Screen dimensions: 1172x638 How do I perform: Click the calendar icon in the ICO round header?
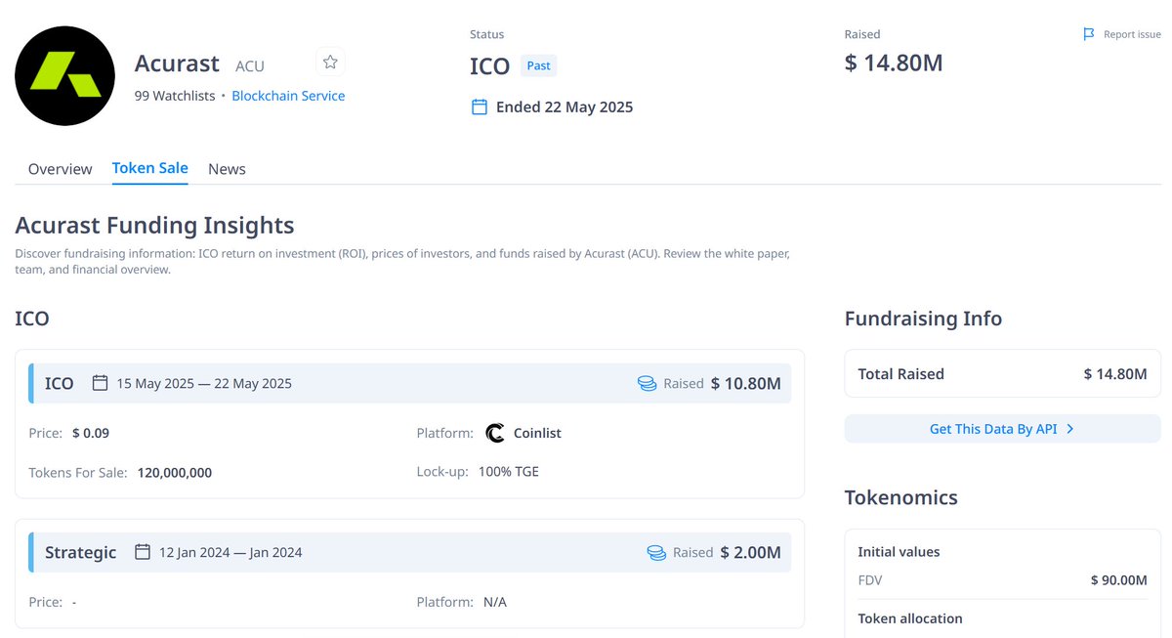pyautogui.click(x=100, y=383)
